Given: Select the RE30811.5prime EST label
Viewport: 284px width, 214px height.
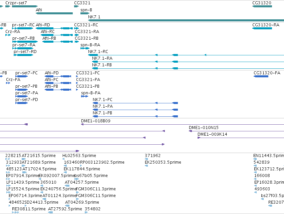Looking at the screenshot, I should click(29, 209).
